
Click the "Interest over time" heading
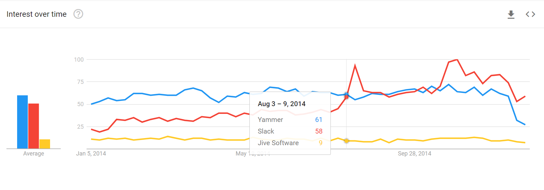click(37, 14)
